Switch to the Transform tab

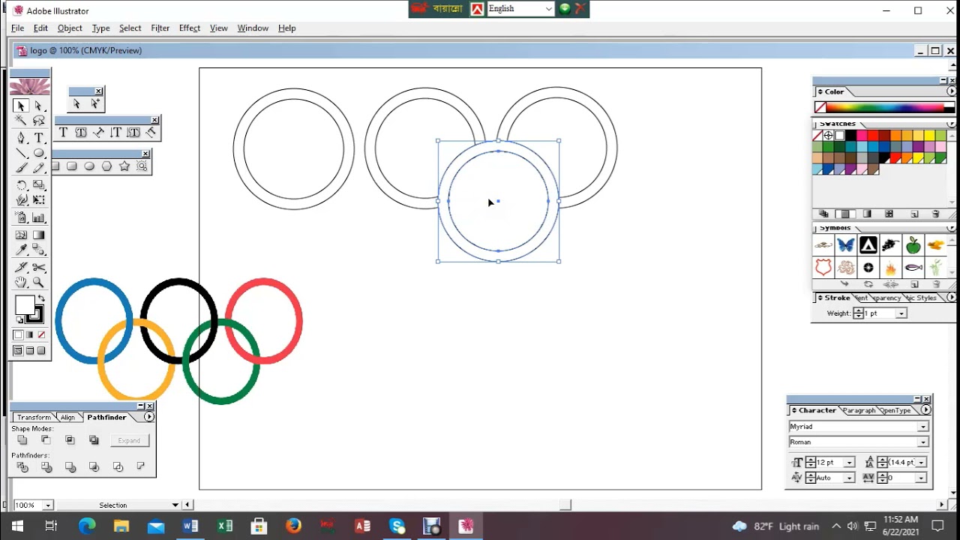pyautogui.click(x=34, y=417)
